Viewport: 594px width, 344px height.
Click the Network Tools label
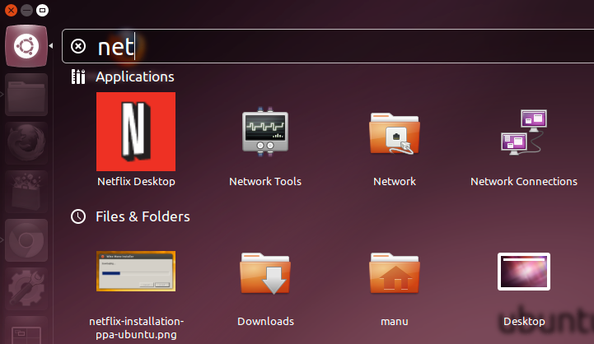coord(265,182)
